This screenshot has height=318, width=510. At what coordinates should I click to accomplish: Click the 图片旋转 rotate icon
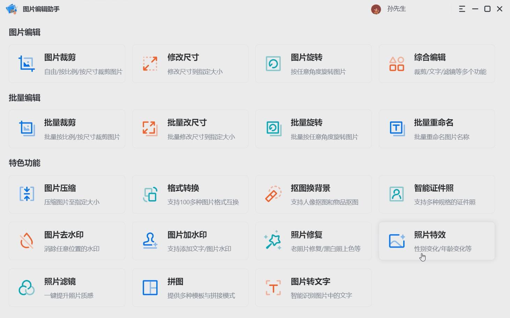pos(273,63)
